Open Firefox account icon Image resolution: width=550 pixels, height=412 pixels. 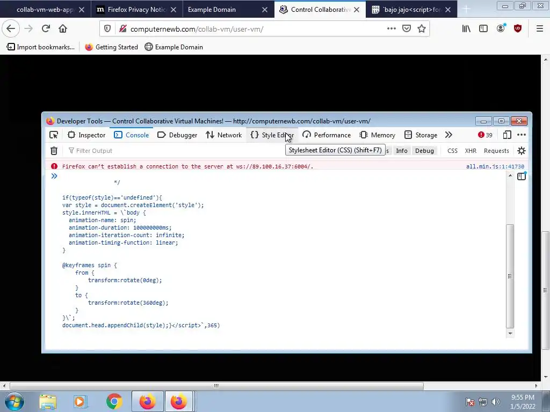501,29
